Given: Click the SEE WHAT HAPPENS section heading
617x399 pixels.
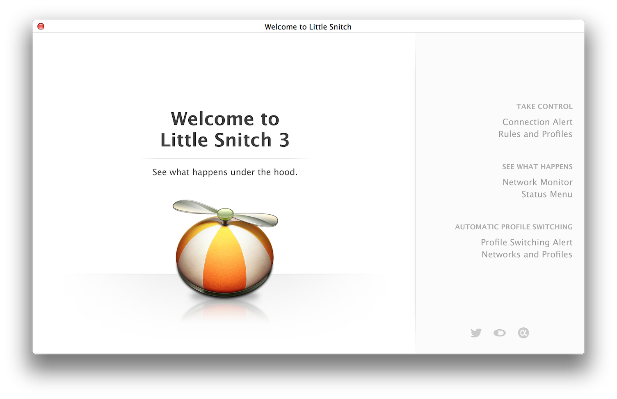Looking at the screenshot, I should pyautogui.click(x=537, y=167).
